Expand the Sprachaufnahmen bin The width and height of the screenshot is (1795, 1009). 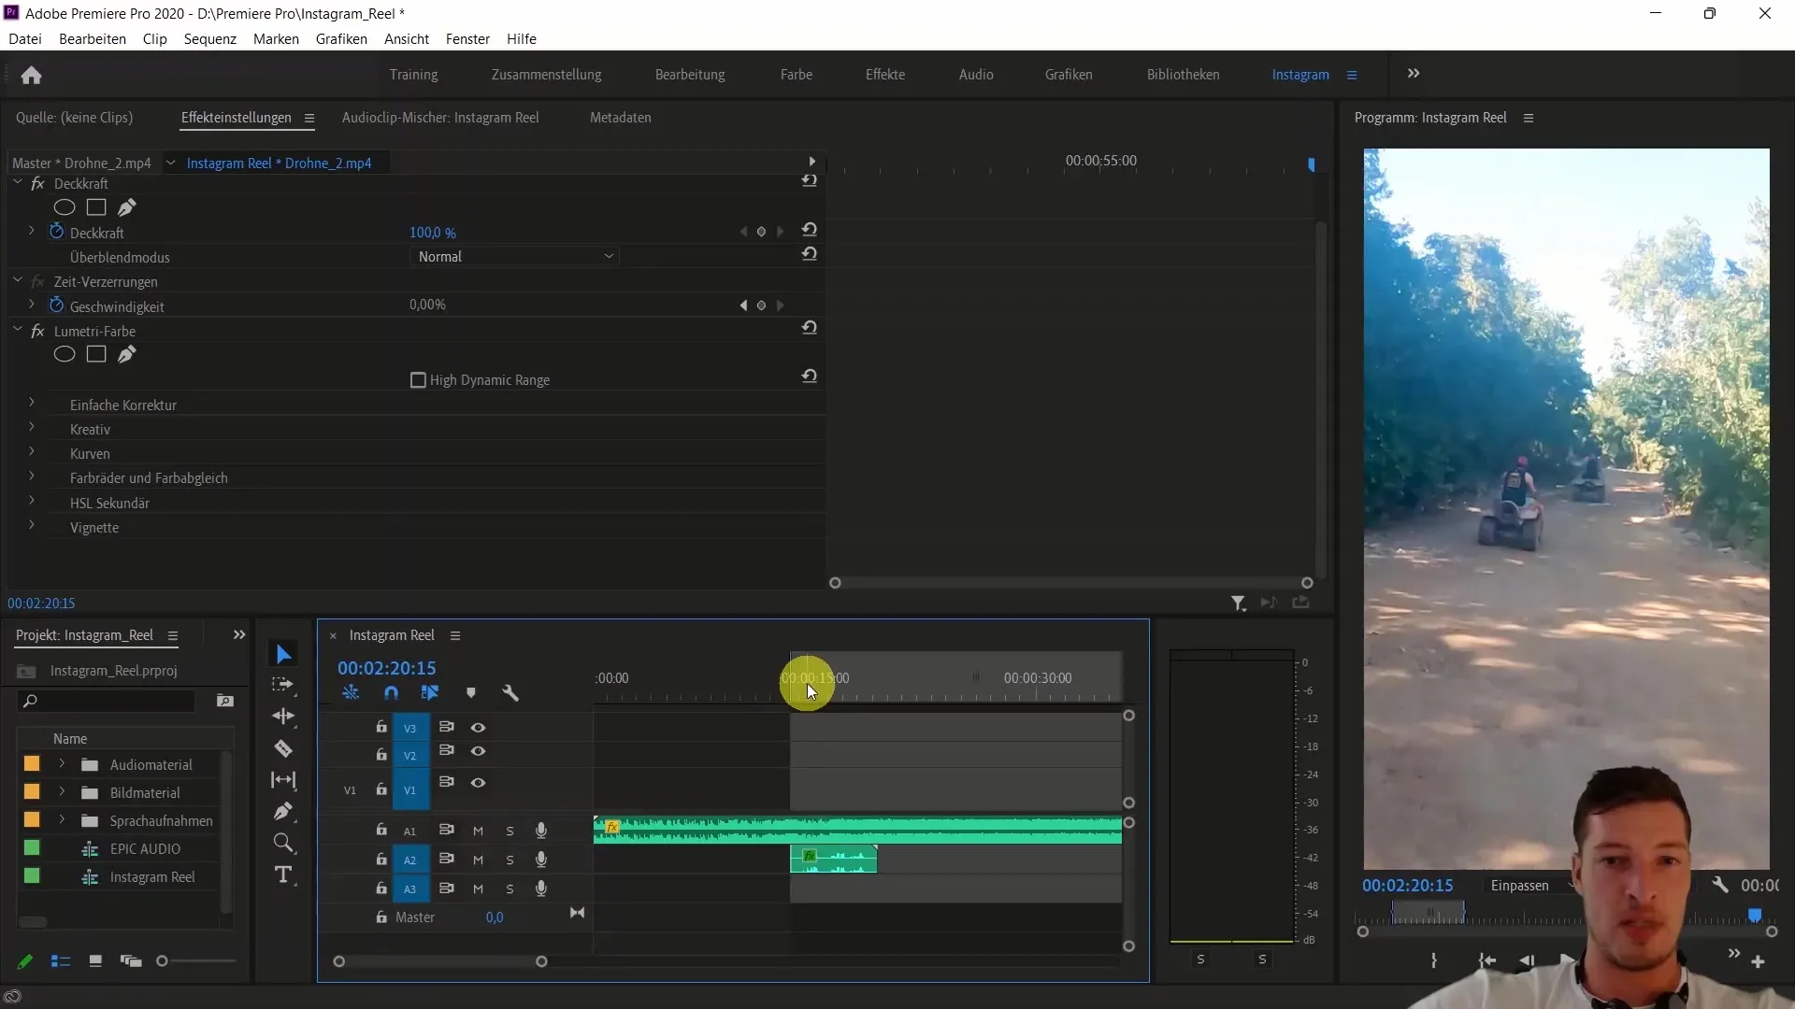pos(62,820)
